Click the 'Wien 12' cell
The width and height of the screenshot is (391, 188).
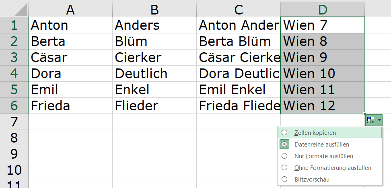coord(323,106)
